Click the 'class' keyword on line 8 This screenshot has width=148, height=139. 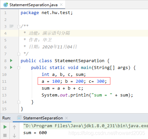point(46,61)
